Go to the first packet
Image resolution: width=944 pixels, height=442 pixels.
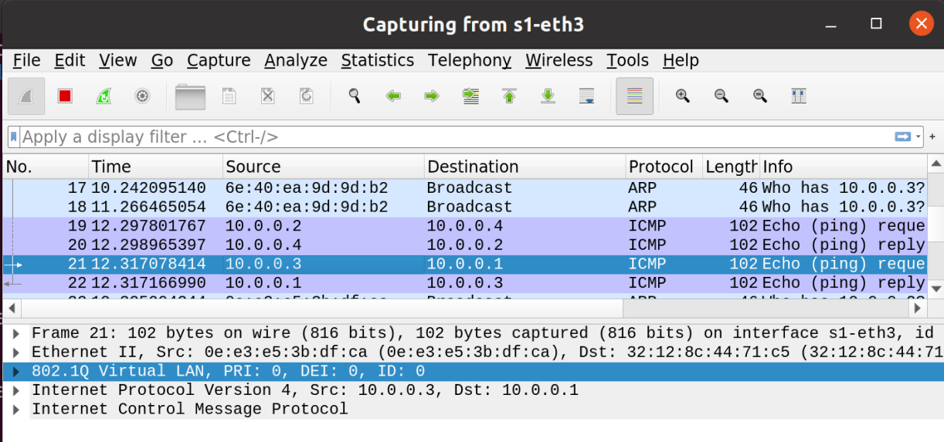[x=509, y=96]
